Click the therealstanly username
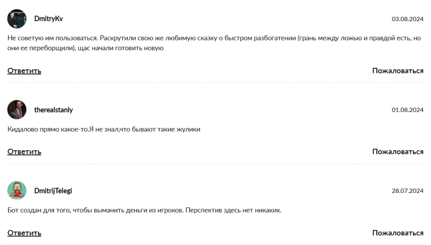This screenshot has width=431, height=245. tap(53, 110)
